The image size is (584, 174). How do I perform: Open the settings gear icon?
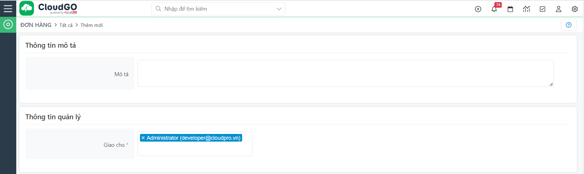tap(575, 9)
